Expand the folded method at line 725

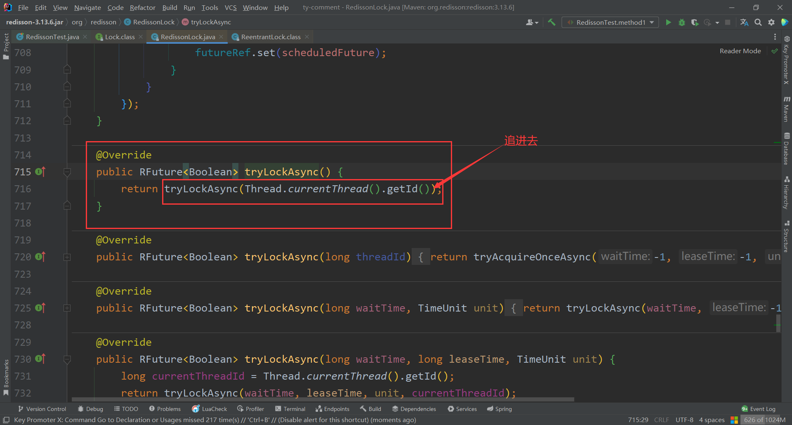click(x=67, y=308)
